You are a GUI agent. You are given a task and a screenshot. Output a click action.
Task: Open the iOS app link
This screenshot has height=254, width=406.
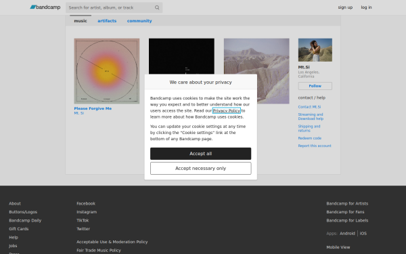(x=363, y=233)
